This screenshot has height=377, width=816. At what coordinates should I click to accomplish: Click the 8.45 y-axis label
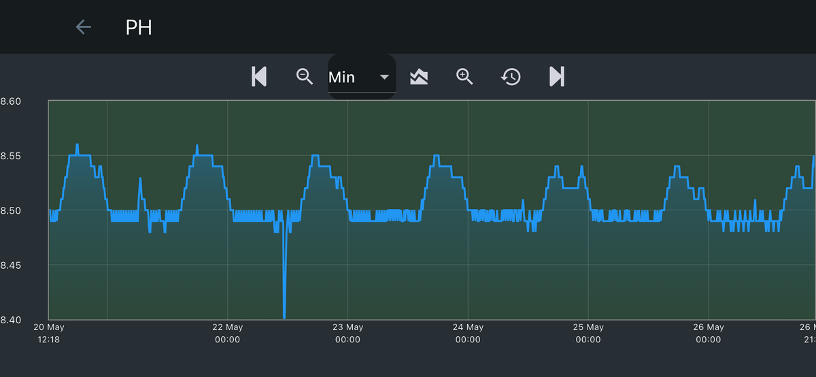coord(11,265)
